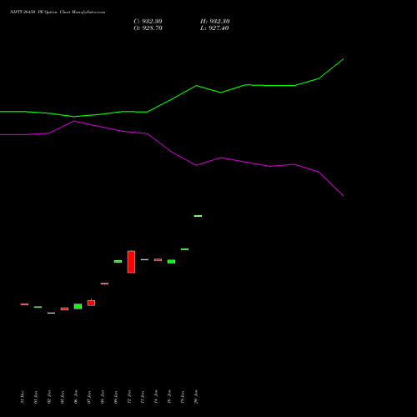Click the NIFTY 26450 PE Option Chart title

[x=58, y=13]
